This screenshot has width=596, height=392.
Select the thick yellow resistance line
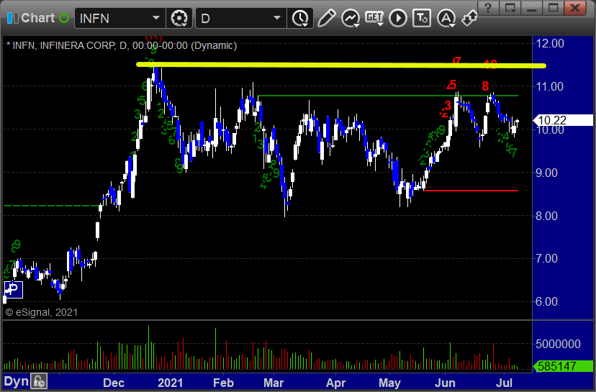point(341,65)
